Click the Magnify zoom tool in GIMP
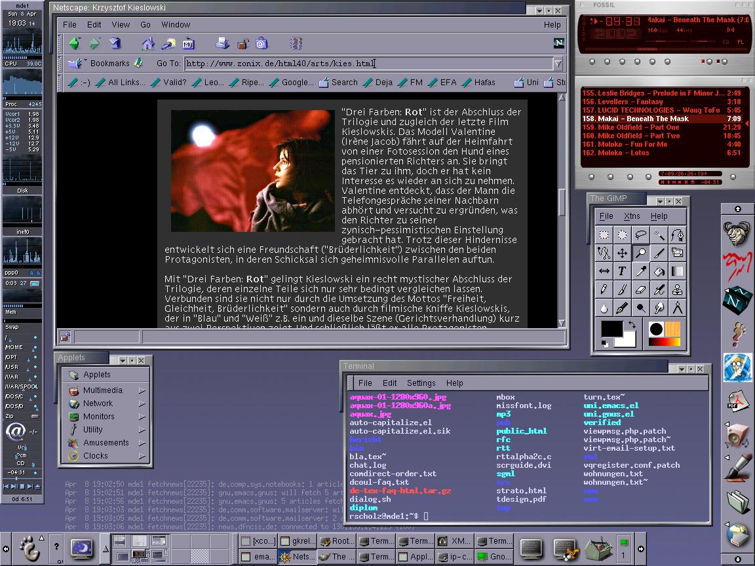The width and height of the screenshot is (755, 566). pyautogui.click(x=640, y=253)
